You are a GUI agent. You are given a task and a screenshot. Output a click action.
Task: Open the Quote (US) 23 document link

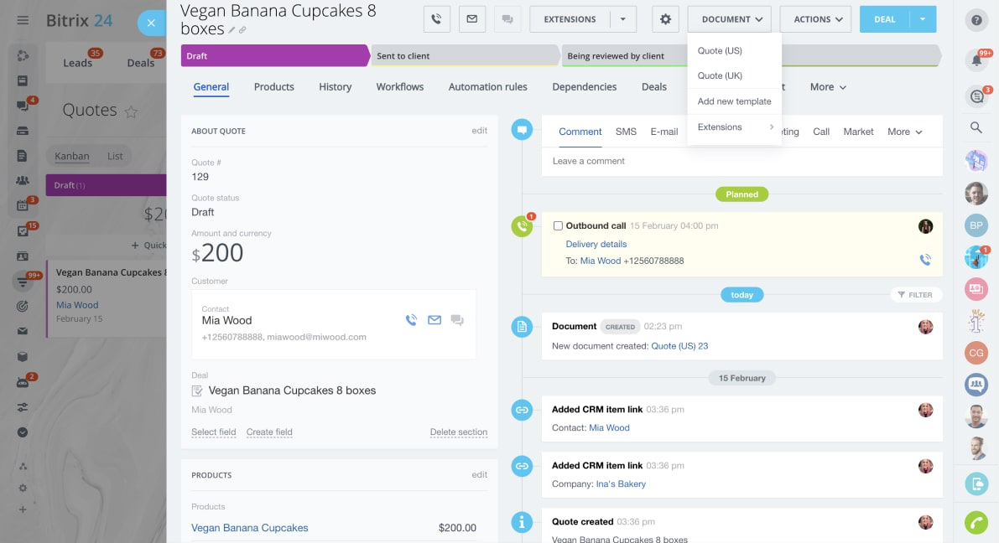[x=679, y=346]
